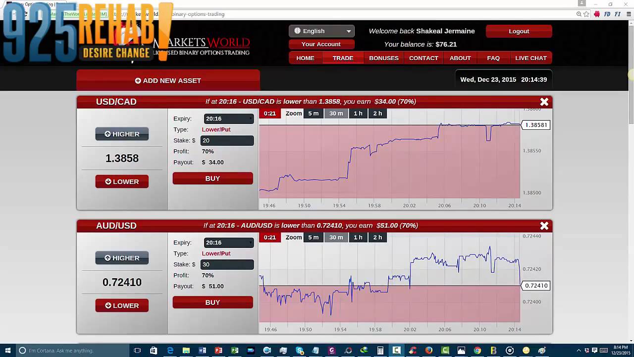
Task: Set USD/CAD chart zoom to 5 m
Action: click(x=314, y=114)
